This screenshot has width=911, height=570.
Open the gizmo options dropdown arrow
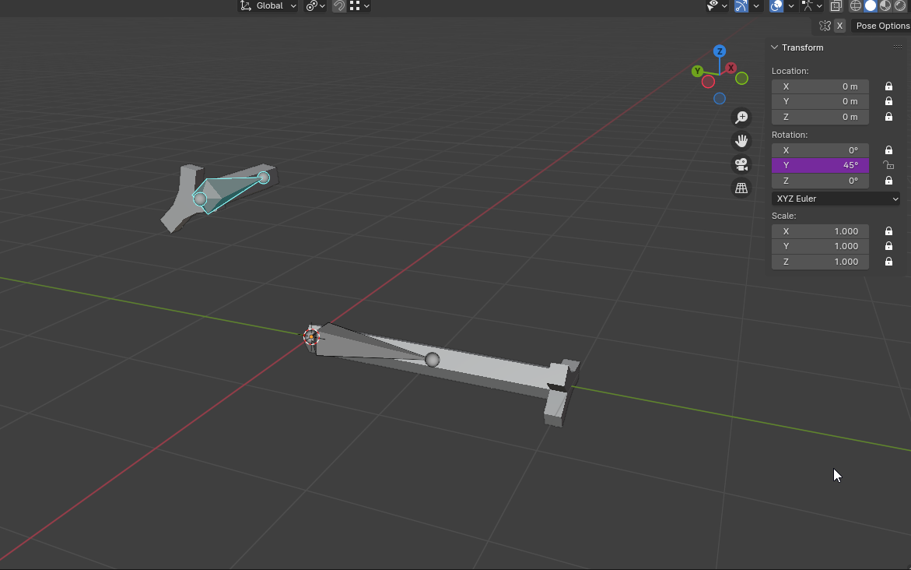(756, 5)
